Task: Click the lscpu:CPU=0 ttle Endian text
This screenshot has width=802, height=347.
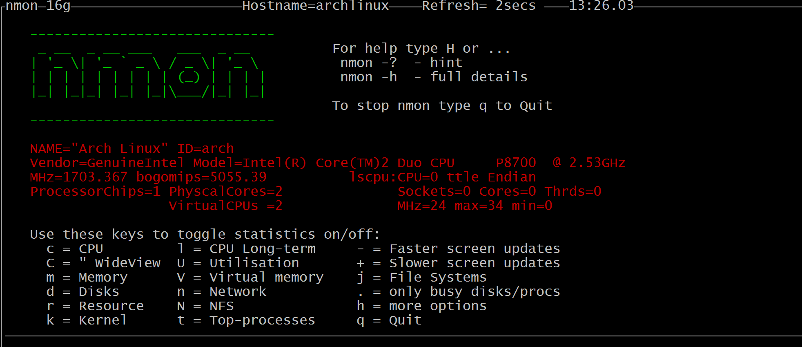Action: 442,177
